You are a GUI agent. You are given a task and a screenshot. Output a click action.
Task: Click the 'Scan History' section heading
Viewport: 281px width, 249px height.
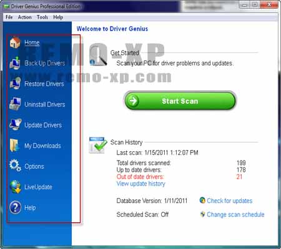(126, 143)
